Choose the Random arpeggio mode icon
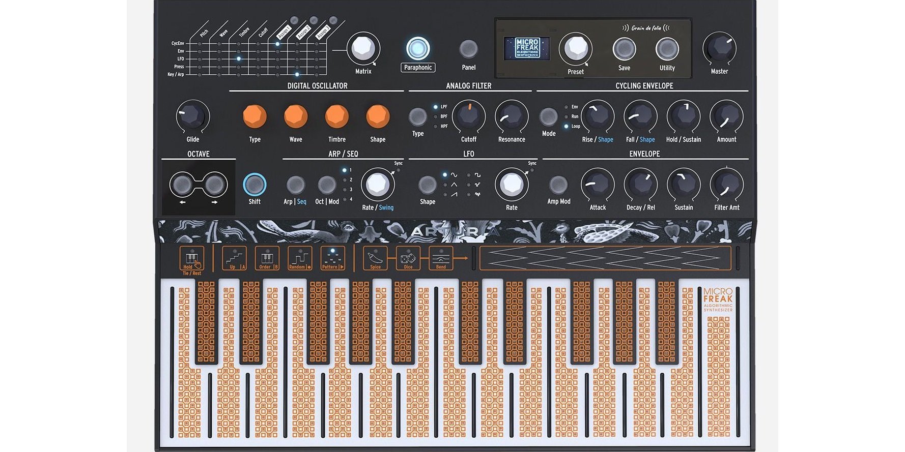The width and height of the screenshot is (905, 452). coord(299,258)
